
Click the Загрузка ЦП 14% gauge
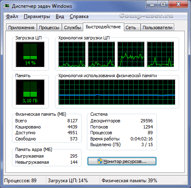pyautogui.click(x=30, y=55)
